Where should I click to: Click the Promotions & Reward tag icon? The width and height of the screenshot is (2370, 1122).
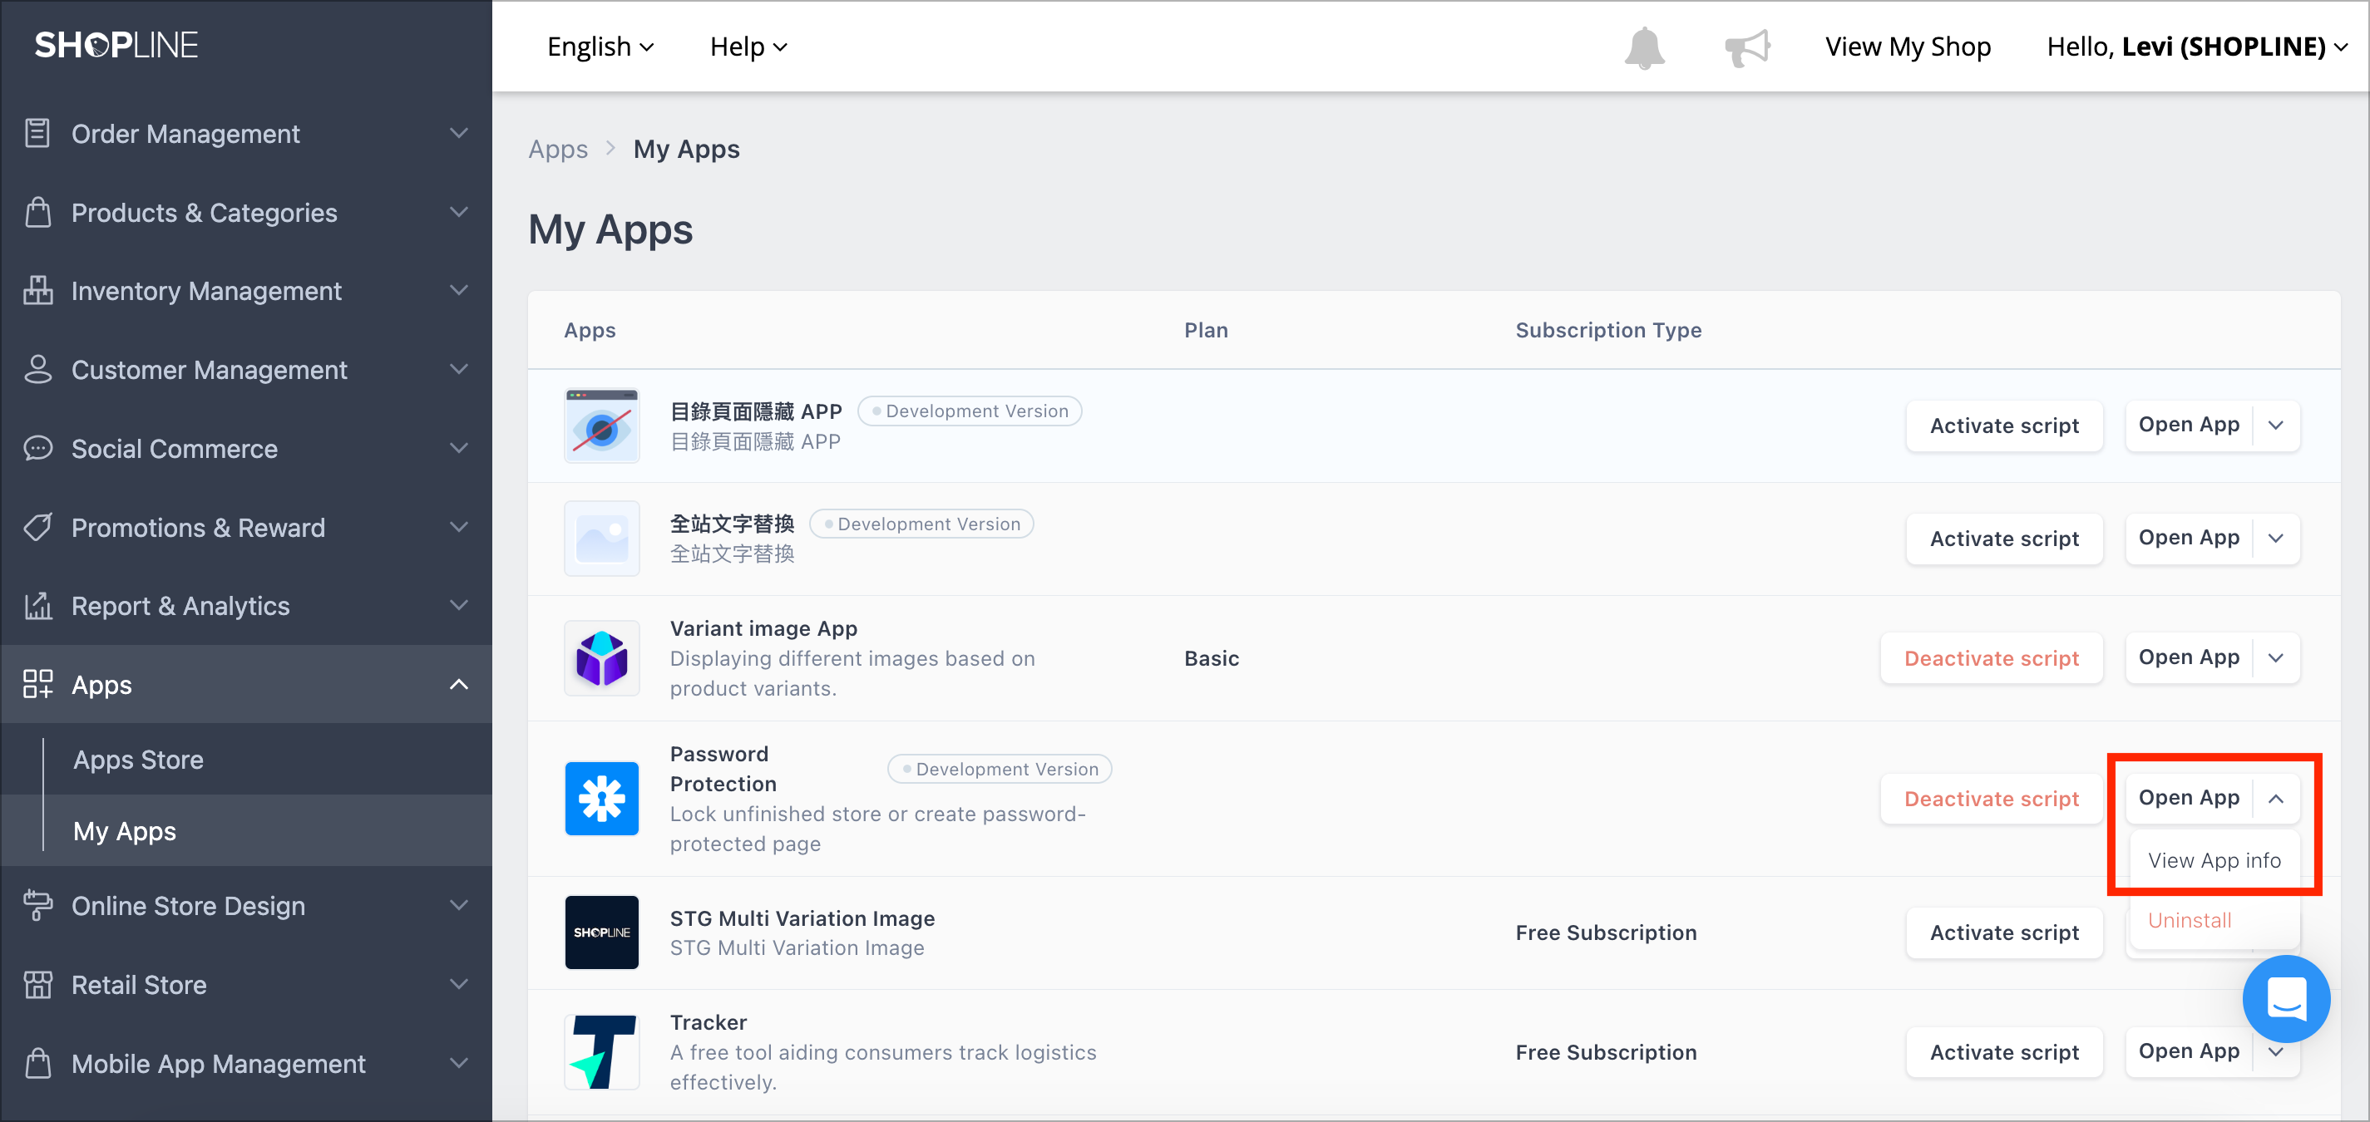(37, 527)
